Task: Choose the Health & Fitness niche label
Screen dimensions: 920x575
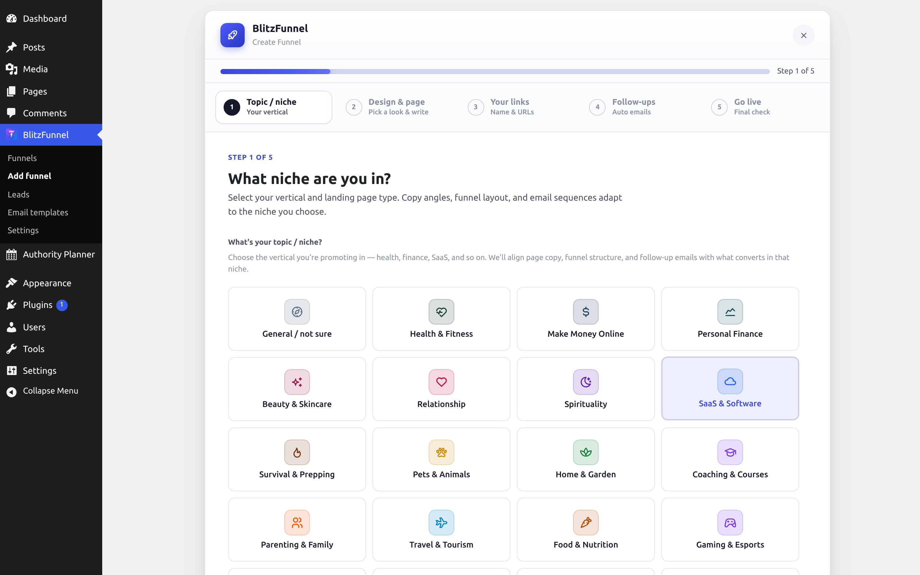Action: pyautogui.click(x=441, y=333)
